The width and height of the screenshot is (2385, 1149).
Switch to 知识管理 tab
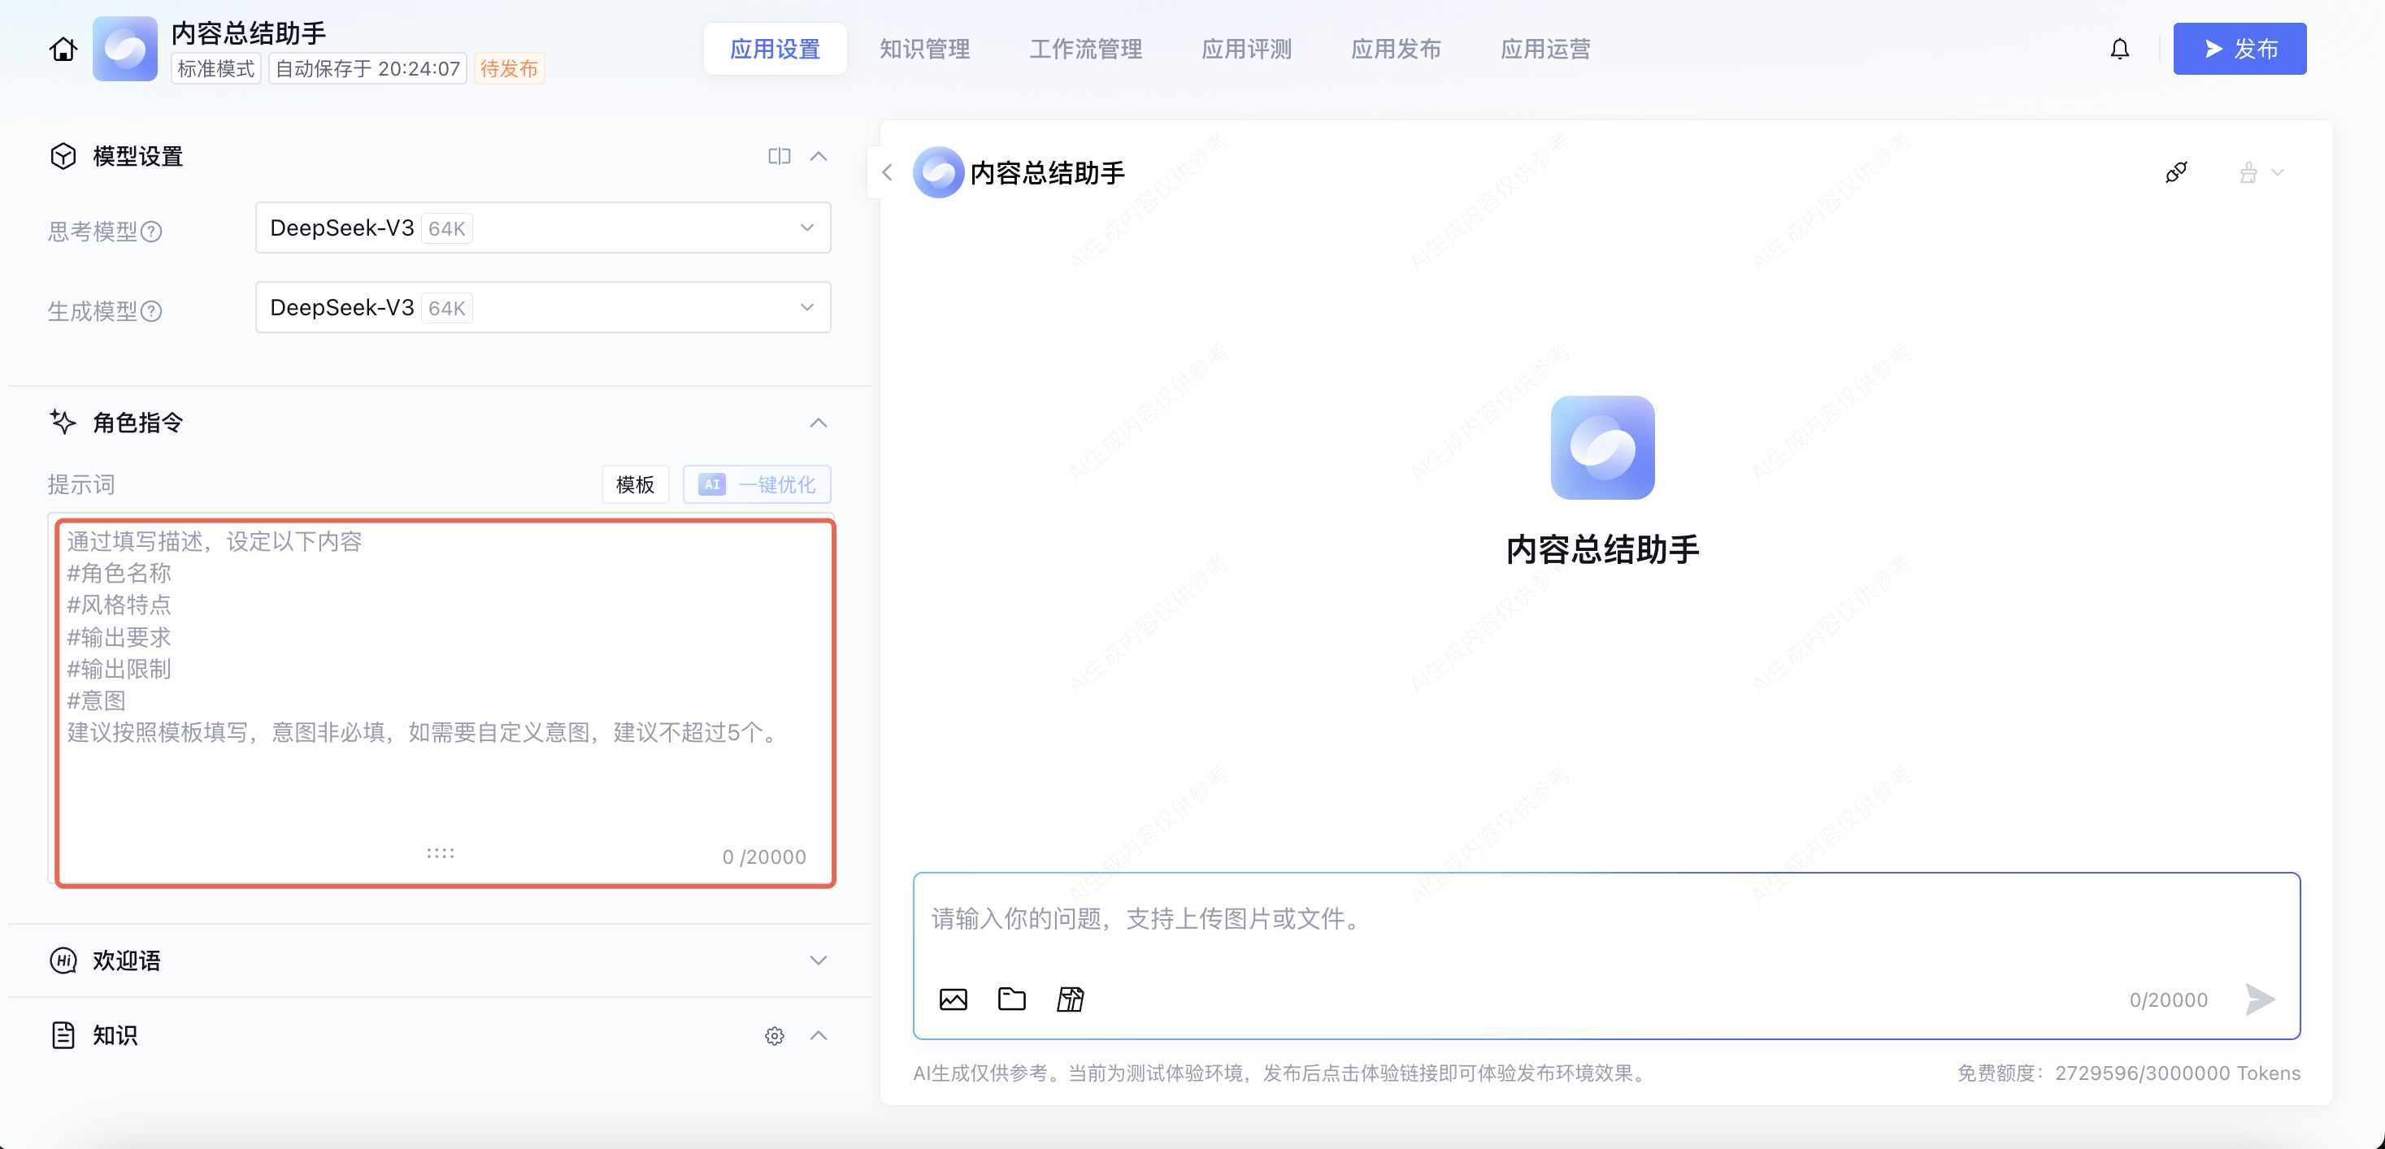click(924, 49)
